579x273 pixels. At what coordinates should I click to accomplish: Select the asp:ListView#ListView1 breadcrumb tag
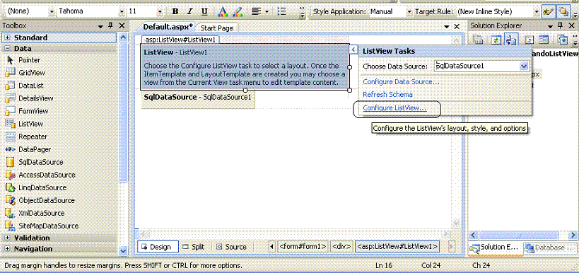(x=397, y=246)
